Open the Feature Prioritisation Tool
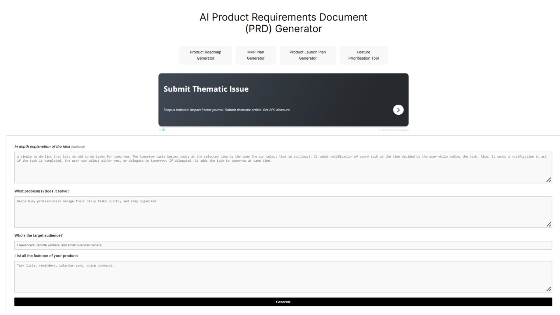The height and width of the screenshot is (315, 560). tap(363, 55)
